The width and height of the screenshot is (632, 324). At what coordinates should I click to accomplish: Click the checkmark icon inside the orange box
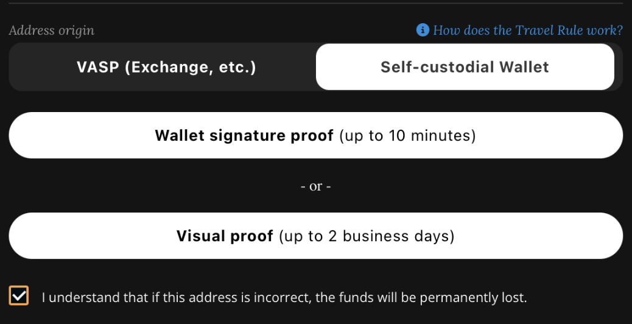[19, 295]
